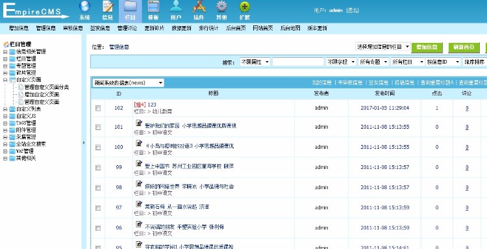The width and height of the screenshot is (487, 249).
Task: Tick the checkbox for article ID 97
Action: coord(98,207)
